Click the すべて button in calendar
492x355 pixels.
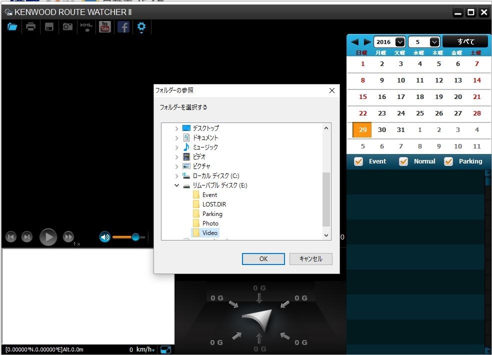tap(465, 41)
